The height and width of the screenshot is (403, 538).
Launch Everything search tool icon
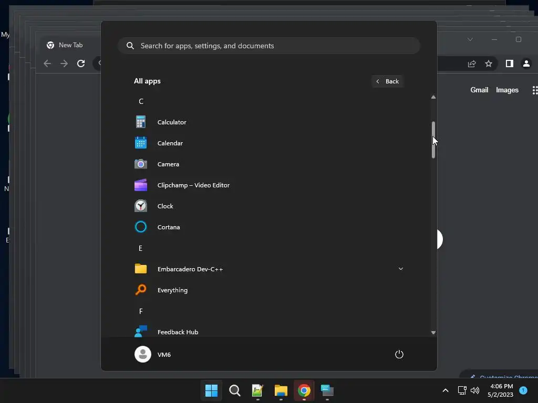click(141, 290)
